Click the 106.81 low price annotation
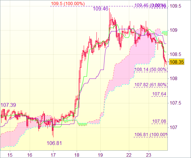 click(54, 143)
